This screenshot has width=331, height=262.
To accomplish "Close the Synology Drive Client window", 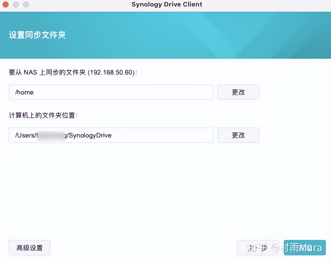I will click(5, 4).
